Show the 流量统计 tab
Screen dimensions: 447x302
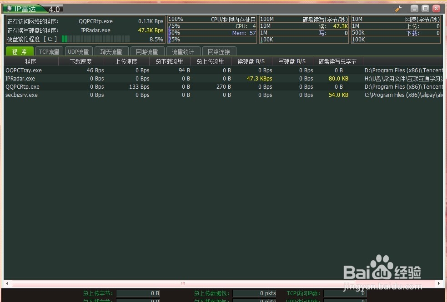(183, 51)
